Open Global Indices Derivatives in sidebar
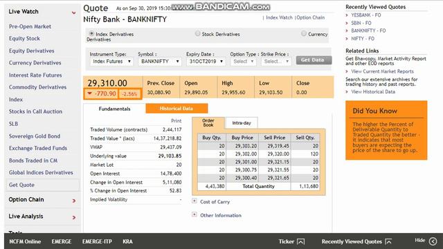Image resolution: width=443 pixels, height=249 pixels. point(41,172)
